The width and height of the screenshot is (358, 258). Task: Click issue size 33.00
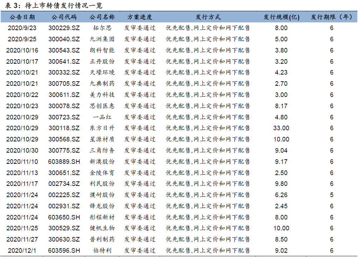281,128
